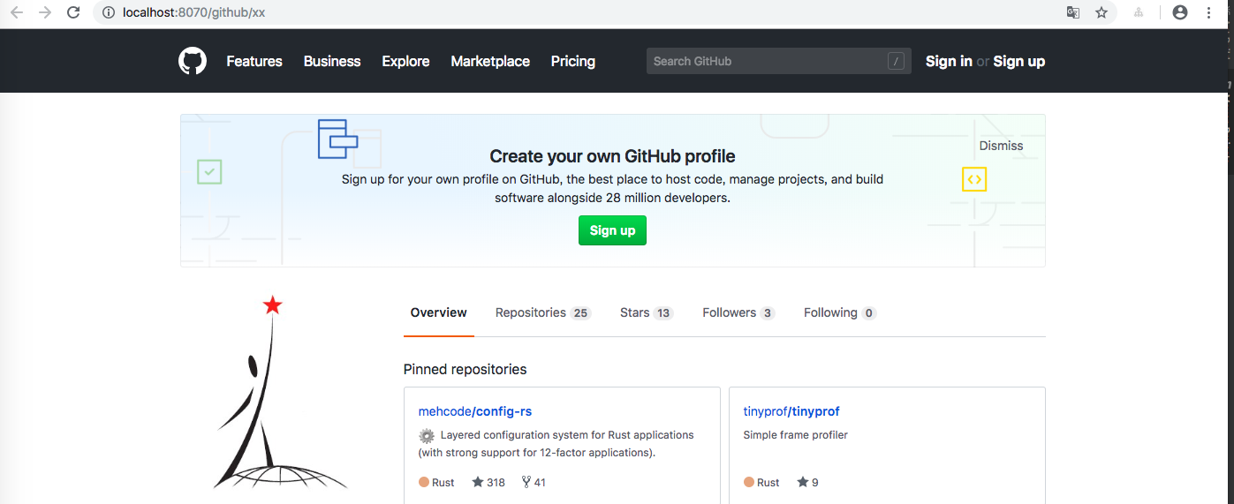Click the gear emoji in config-rs description
Screen dimensions: 1234x504
pos(427,435)
